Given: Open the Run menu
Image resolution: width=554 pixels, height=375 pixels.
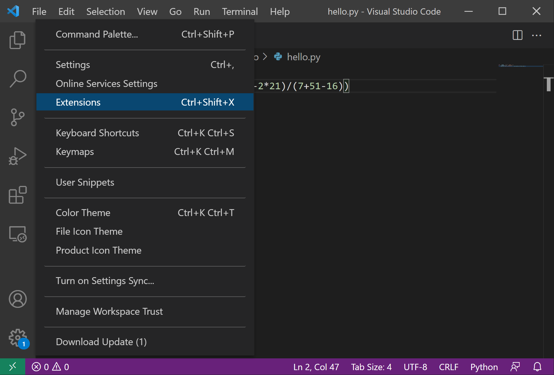Looking at the screenshot, I should [x=202, y=11].
